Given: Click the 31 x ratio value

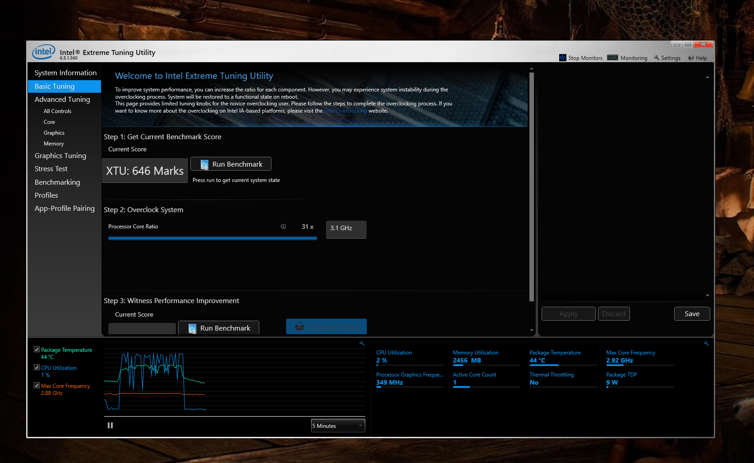Looking at the screenshot, I should tap(308, 227).
